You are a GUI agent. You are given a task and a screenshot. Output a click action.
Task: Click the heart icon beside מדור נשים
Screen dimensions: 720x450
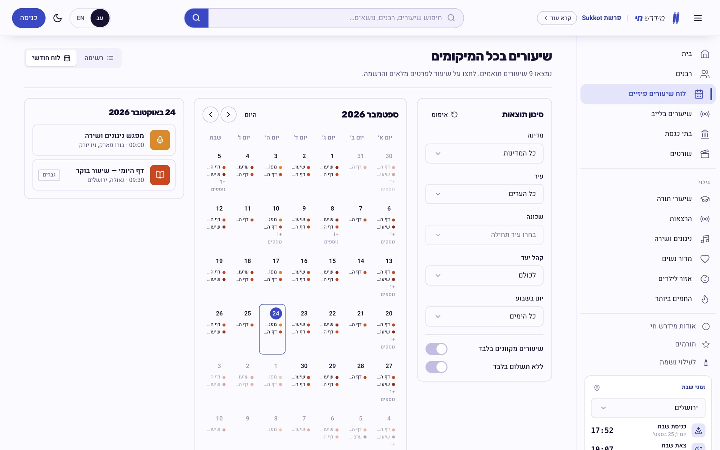705,259
